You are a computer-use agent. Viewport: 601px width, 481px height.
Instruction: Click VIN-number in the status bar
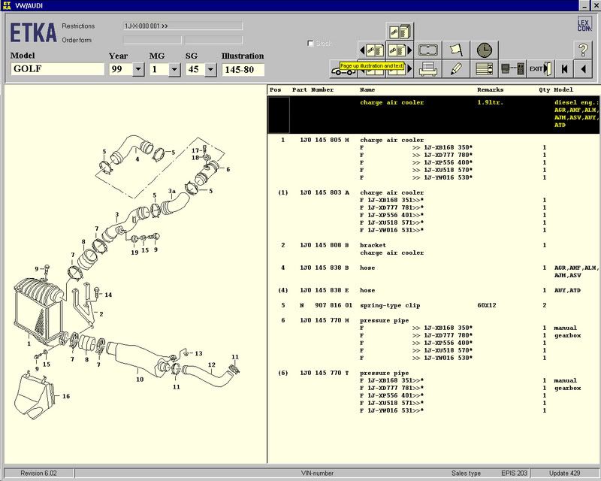coord(317,473)
